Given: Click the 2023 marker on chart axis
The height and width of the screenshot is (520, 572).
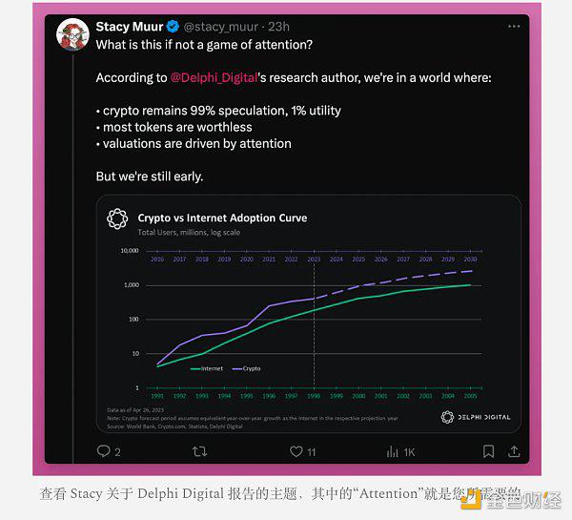Looking at the screenshot, I should tap(314, 259).
